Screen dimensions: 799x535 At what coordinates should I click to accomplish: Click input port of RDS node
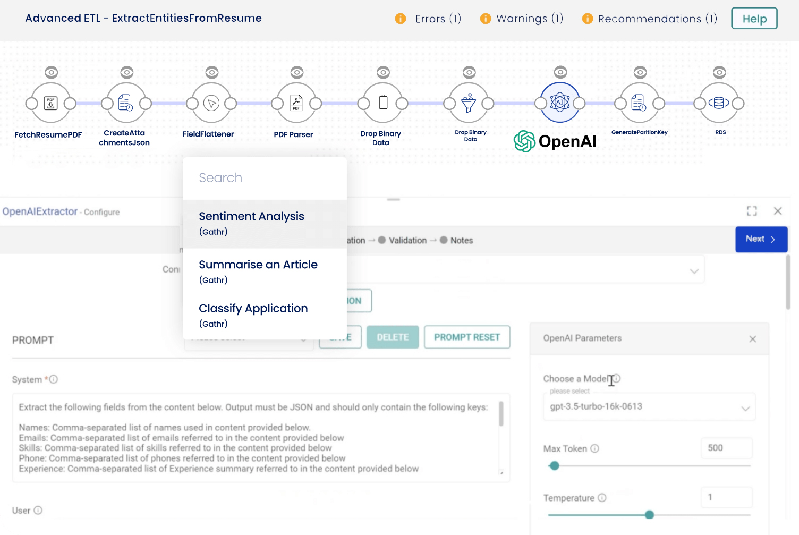(700, 103)
